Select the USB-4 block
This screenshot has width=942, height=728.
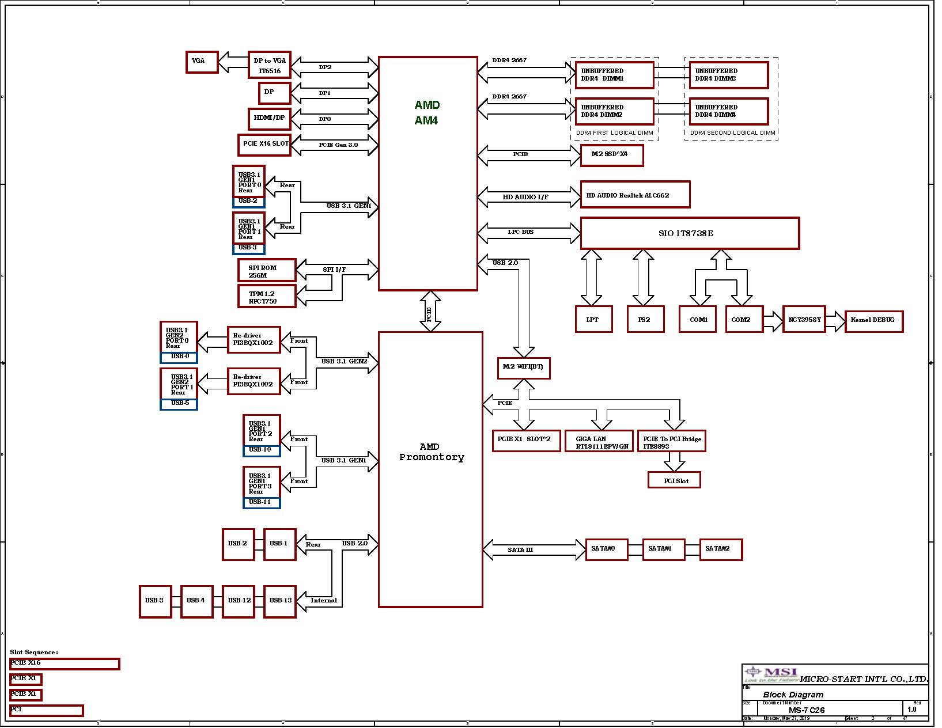197,601
